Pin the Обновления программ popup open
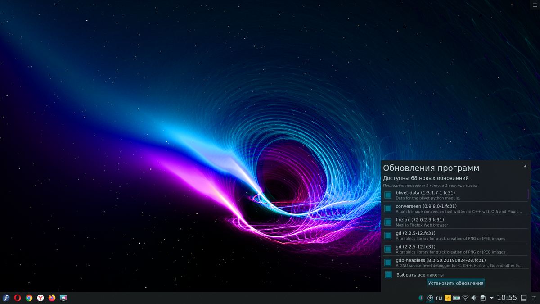This screenshot has height=304, width=540. click(525, 166)
